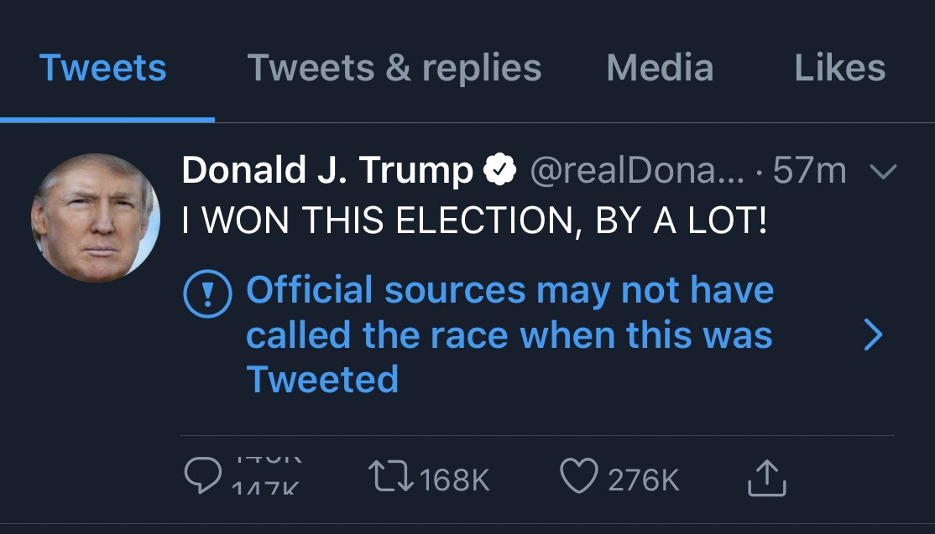Click the 168K retweet count
The height and width of the screenshot is (534, 935).
coord(454,480)
